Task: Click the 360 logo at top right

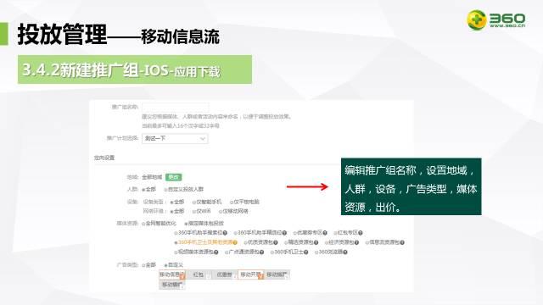Action: point(495,19)
